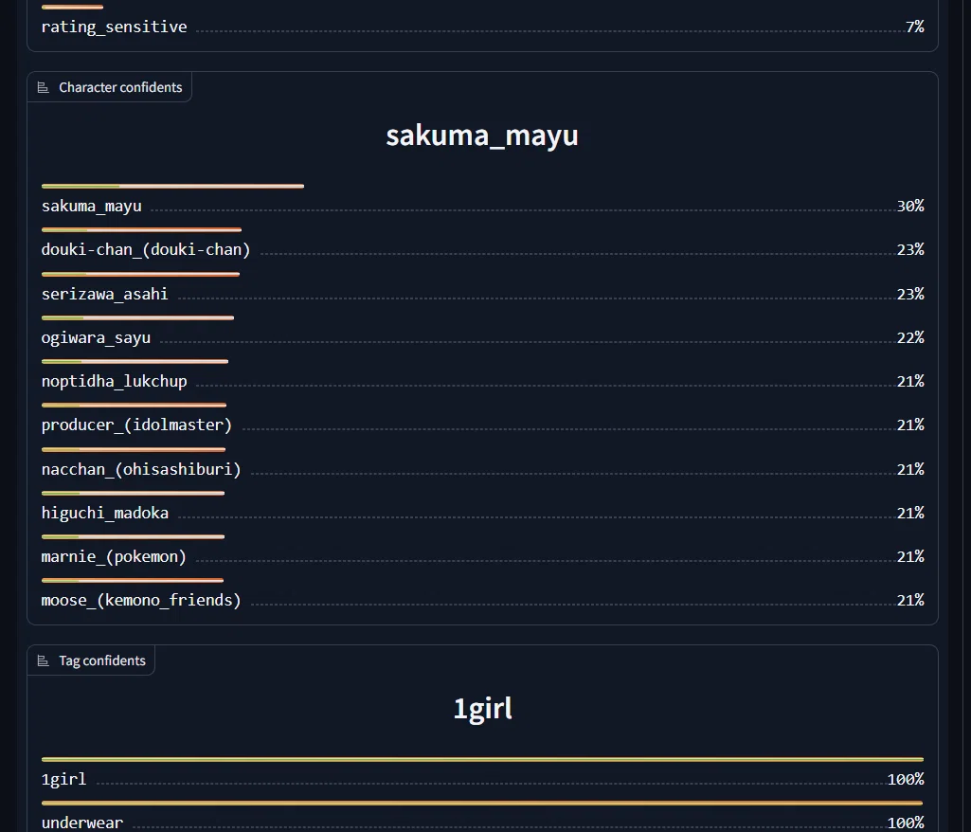Image resolution: width=971 pixels, height=832 pixels.
Task: Click the rating_sensitive label
Action: pos(114,27)
